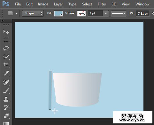Click the Stroke color swatch
The image size is (154, 125).
(x=81, y=13)
